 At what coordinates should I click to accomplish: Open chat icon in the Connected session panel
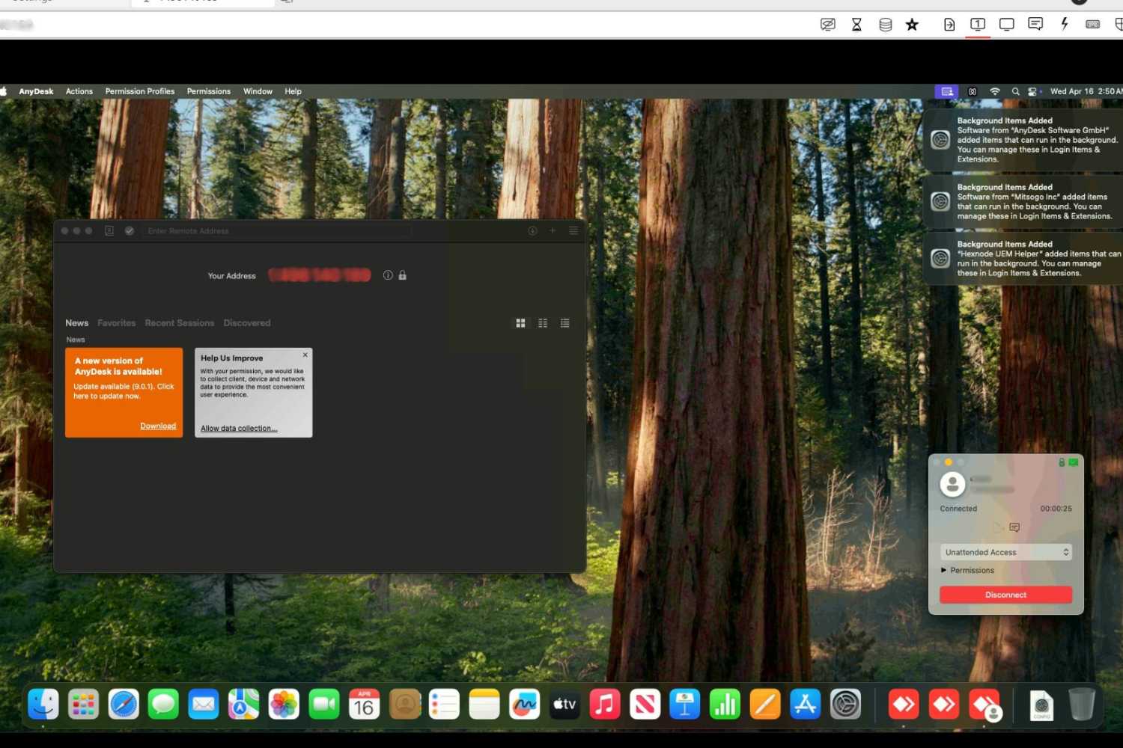point(1014,527)
